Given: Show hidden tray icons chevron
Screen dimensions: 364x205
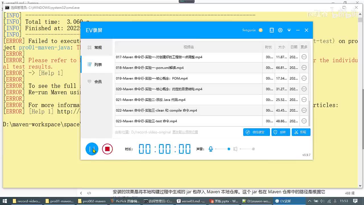Looking at the screenshot, I should (309, 201).
